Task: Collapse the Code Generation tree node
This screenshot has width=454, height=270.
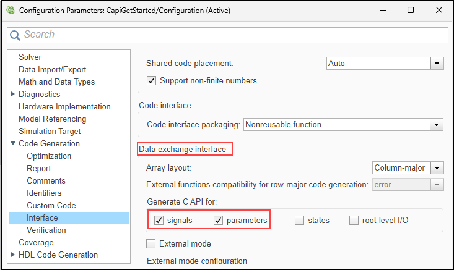Action: pos(14,144)
